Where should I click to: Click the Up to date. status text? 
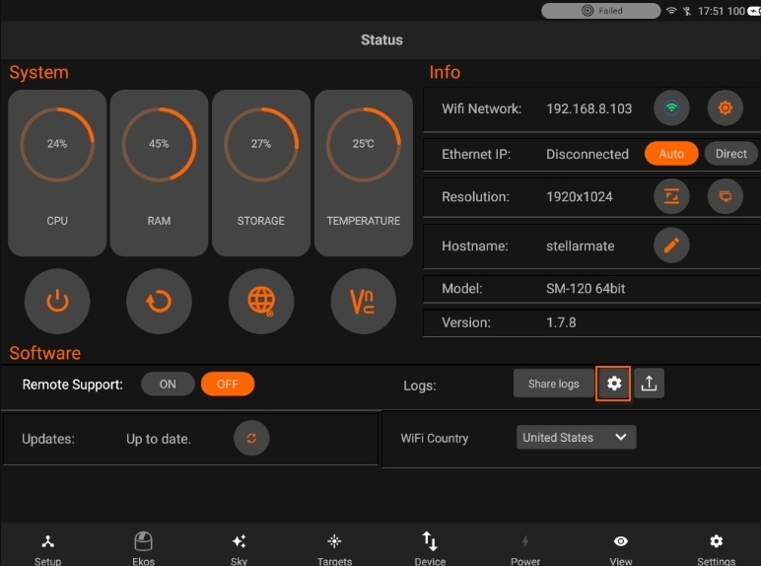(159, 439)
